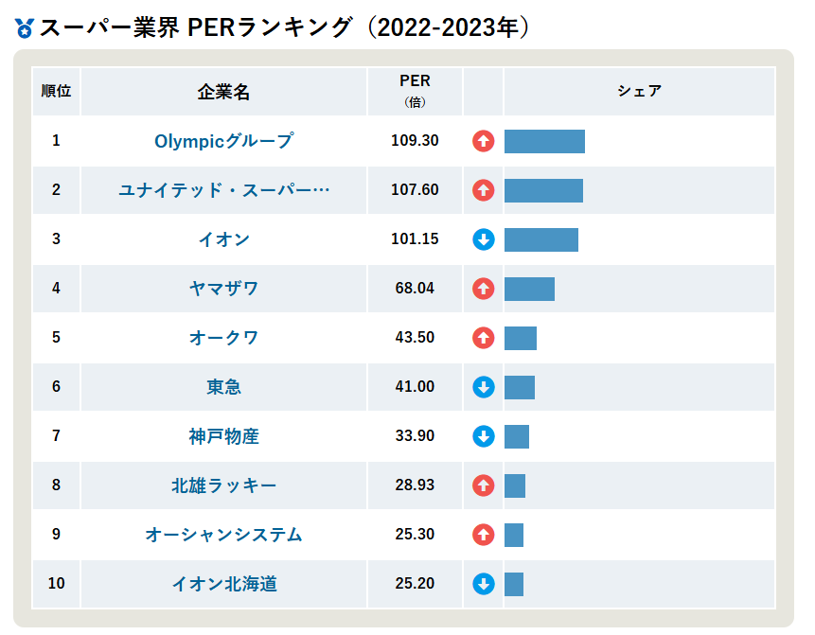Click the red up arrow in ユナイテッド・スーパー row
The height and width of the screenshot is (635, 815).
pos(483,190)
